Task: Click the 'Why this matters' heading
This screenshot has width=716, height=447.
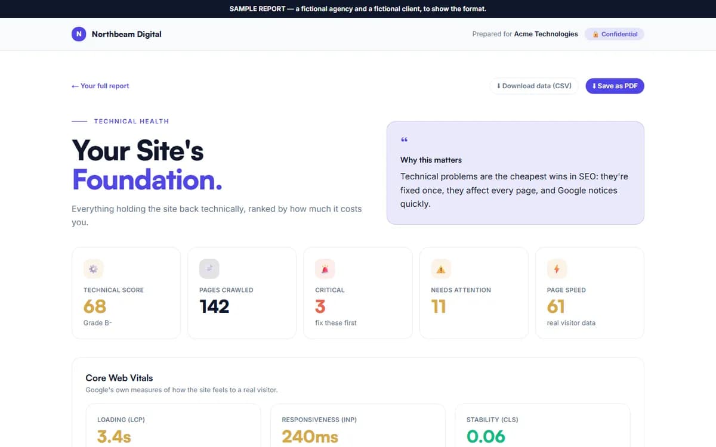Action: coord(431,160)
